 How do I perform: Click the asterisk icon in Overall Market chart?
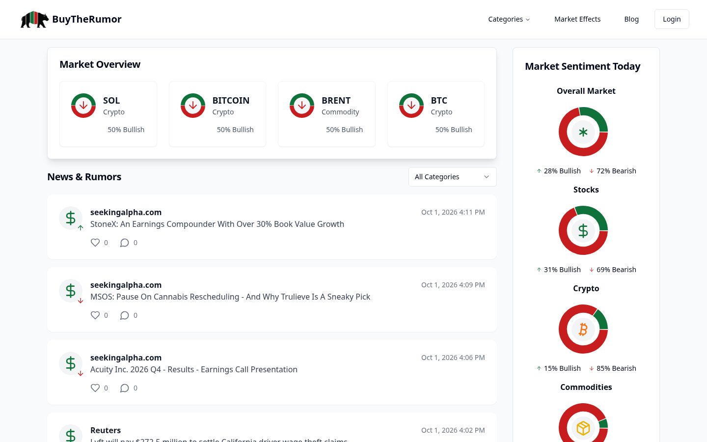(583, 132)
